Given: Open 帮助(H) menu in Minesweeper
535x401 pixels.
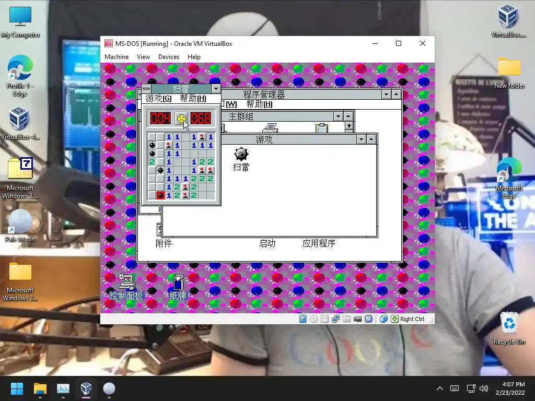Looking at the screenshot, I should (x=193, y=99).
